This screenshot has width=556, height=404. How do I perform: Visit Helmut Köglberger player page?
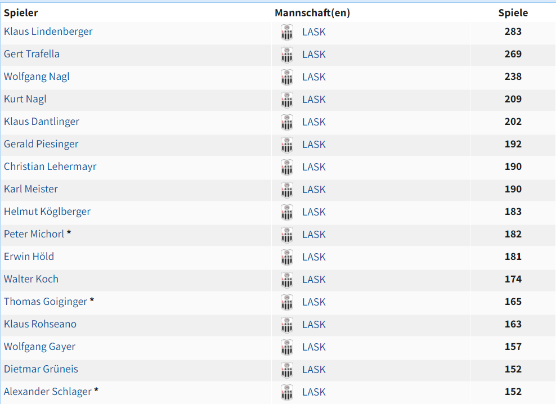click(47, 212)
